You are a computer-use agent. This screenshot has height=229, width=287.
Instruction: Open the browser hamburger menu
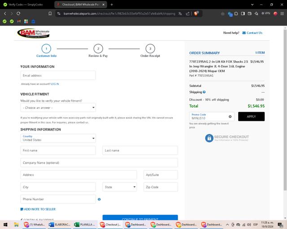coord(282,13)
